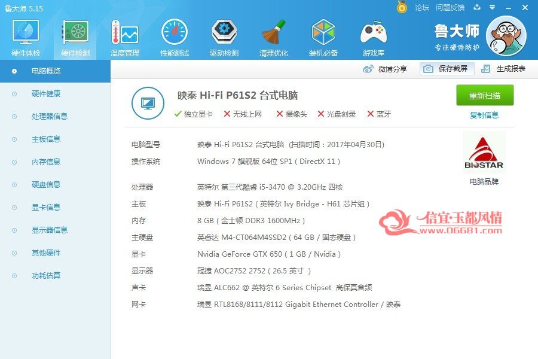Click the 无线上网 wireless status indicator
The width and height of the screenshot is (538, 359).
243,114
